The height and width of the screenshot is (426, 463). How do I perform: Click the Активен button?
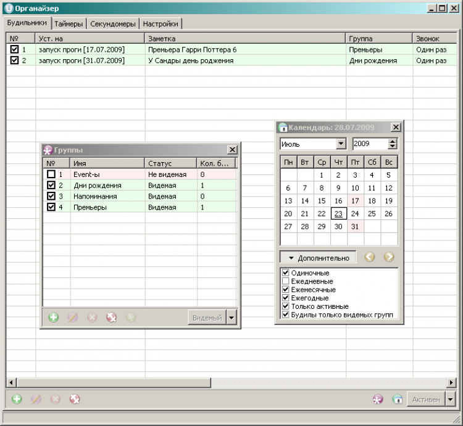point(426,399)
